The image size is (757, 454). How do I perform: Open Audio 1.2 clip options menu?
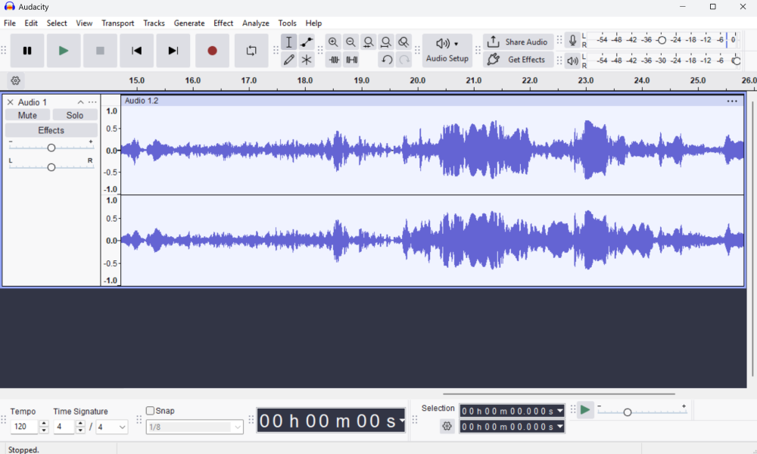tap(732, 101)
